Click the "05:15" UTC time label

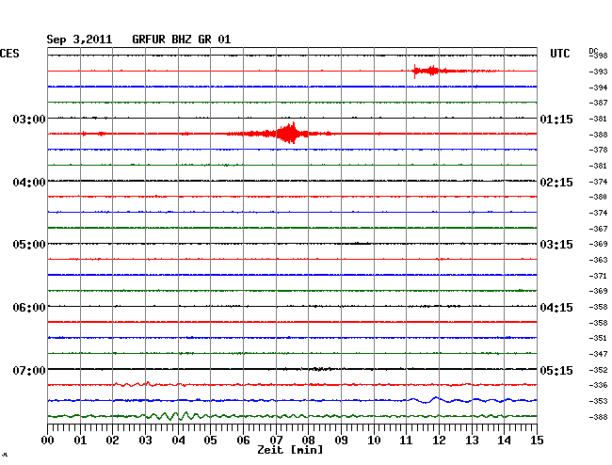tap(556, 370)
